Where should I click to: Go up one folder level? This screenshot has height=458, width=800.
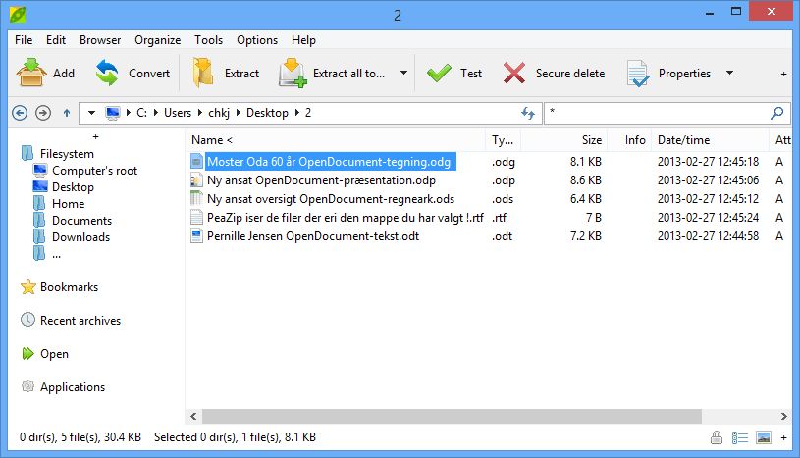tap(67, 113)
